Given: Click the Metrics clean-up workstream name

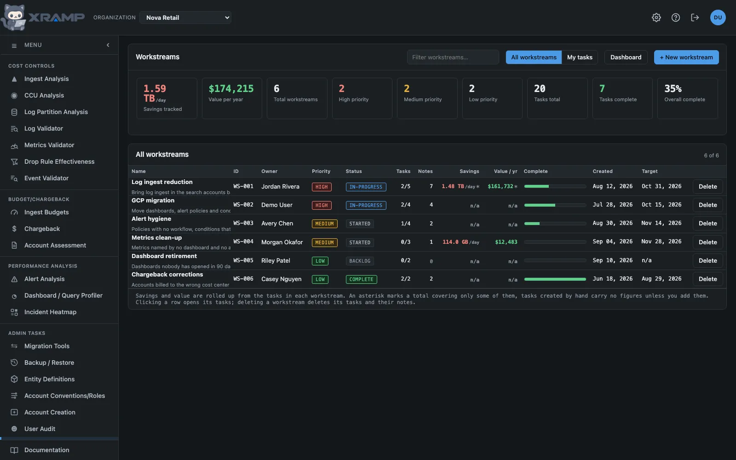Looking at the screenshot, I should [x=157, y=238].
